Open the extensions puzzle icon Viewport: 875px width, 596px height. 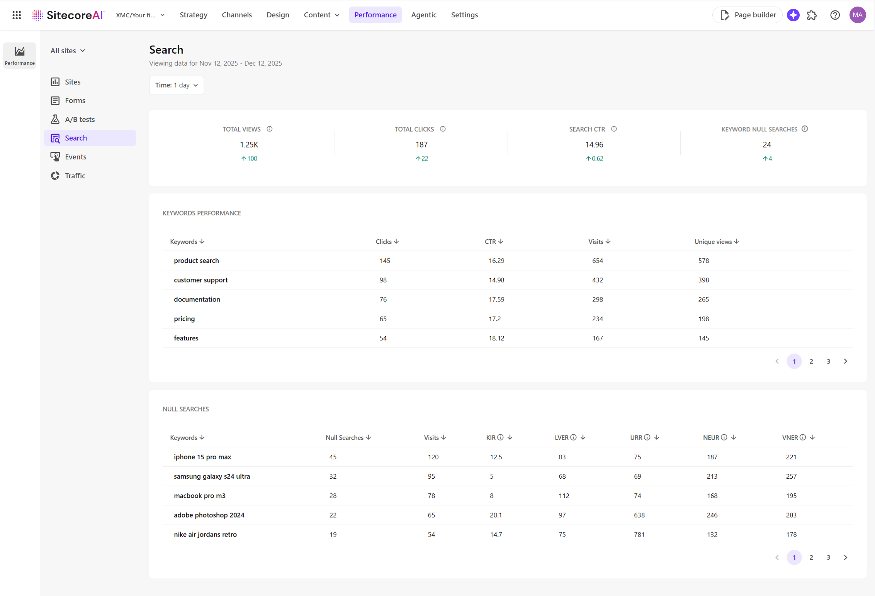click(812, 15)
